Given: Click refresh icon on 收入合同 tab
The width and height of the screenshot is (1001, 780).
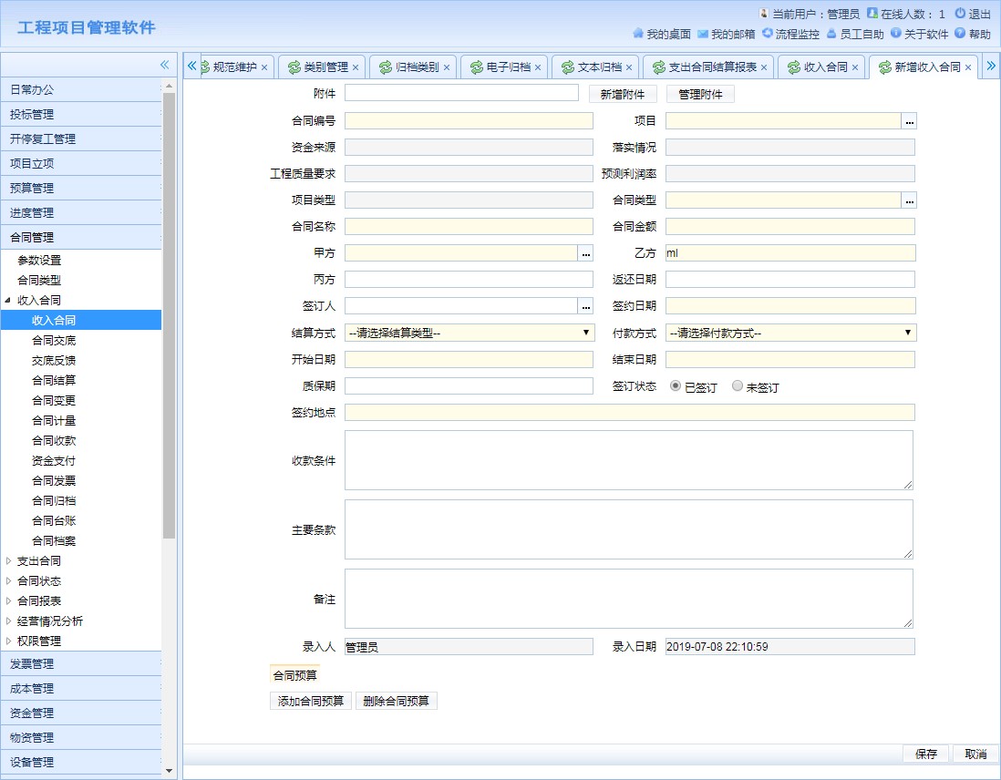Looking at the screenshot, I should tap(793, 67).
